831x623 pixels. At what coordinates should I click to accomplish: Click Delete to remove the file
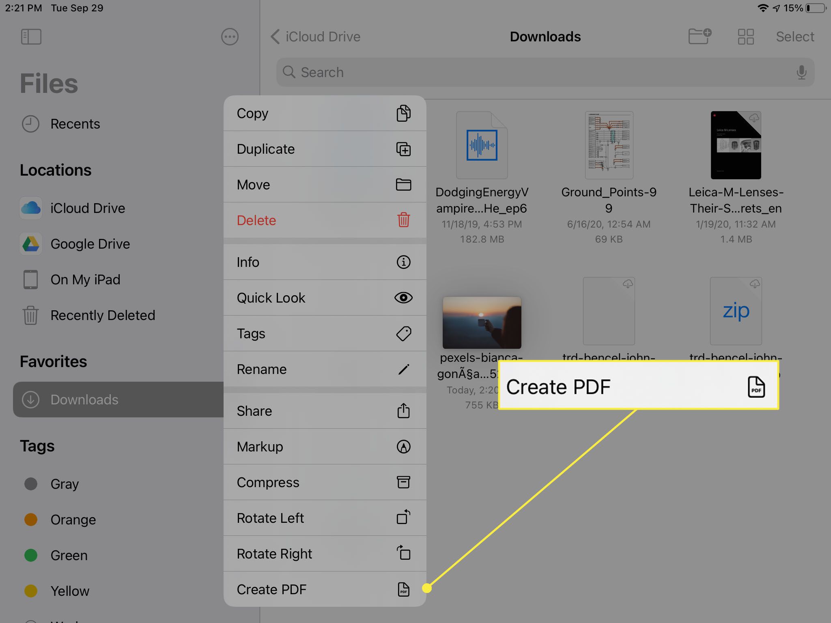click(x=324, y=220)
